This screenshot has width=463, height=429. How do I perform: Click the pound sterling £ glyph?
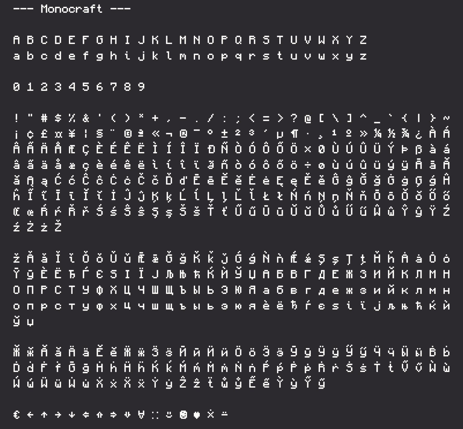point(44,134)
